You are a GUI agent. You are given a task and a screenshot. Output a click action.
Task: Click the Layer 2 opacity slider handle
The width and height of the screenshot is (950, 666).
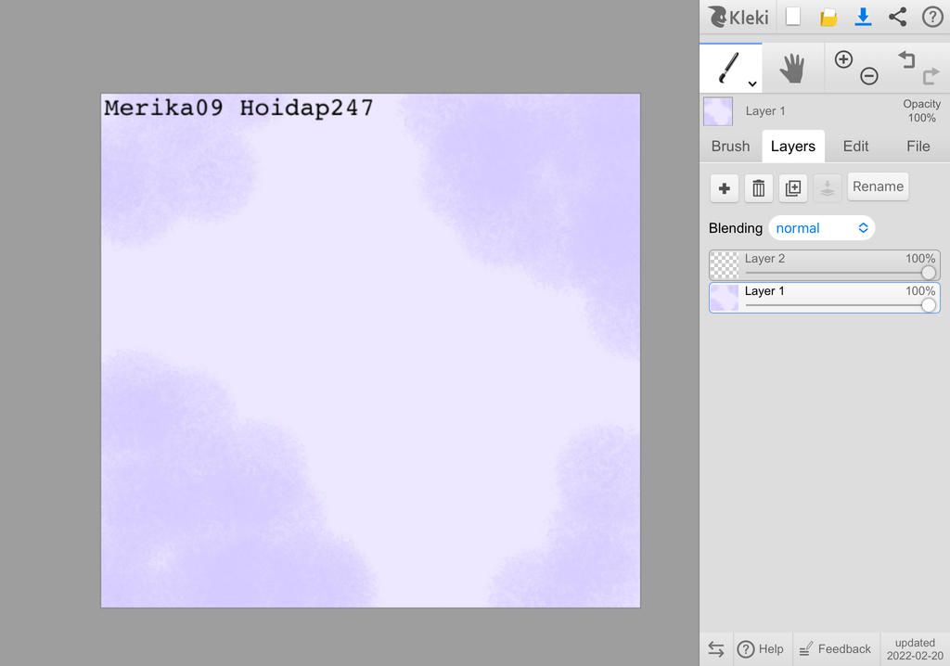click(x=928, y=273)
